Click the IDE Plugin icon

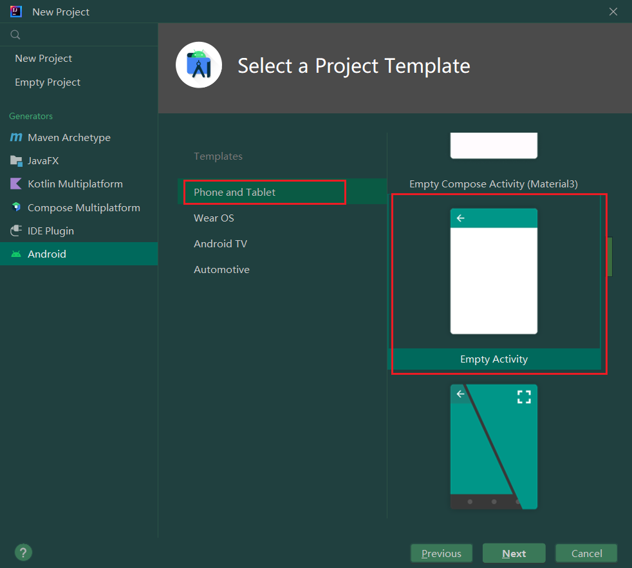pos(16,231)
